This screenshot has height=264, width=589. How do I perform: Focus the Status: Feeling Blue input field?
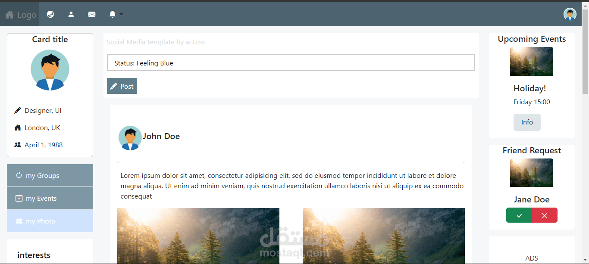tap(291, 62)
